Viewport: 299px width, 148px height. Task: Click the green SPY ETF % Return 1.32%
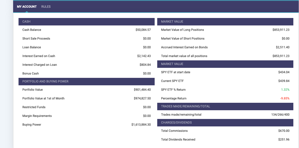[285, 90]
